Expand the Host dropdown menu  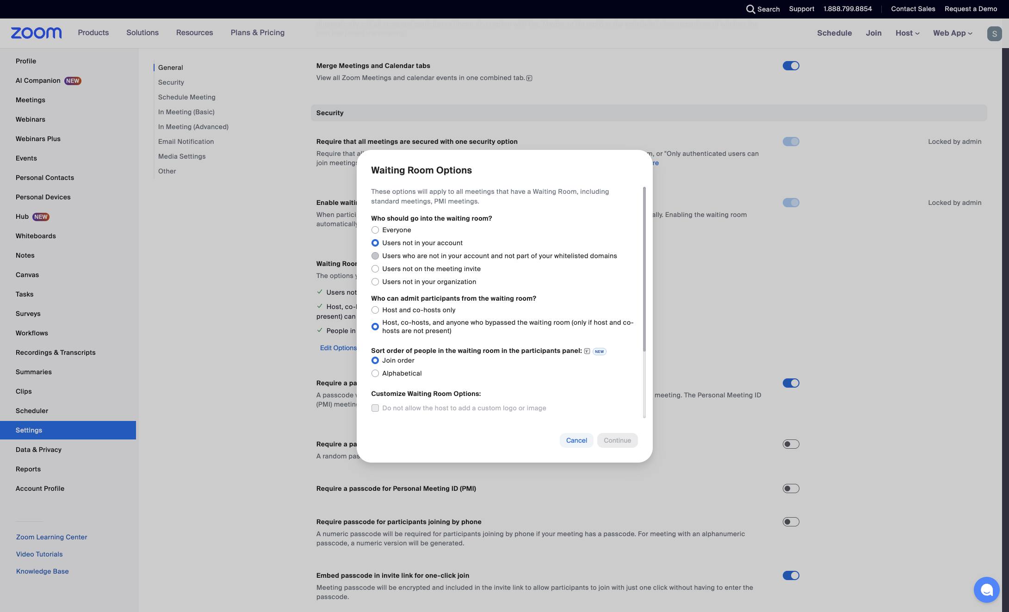click(907, 33)
